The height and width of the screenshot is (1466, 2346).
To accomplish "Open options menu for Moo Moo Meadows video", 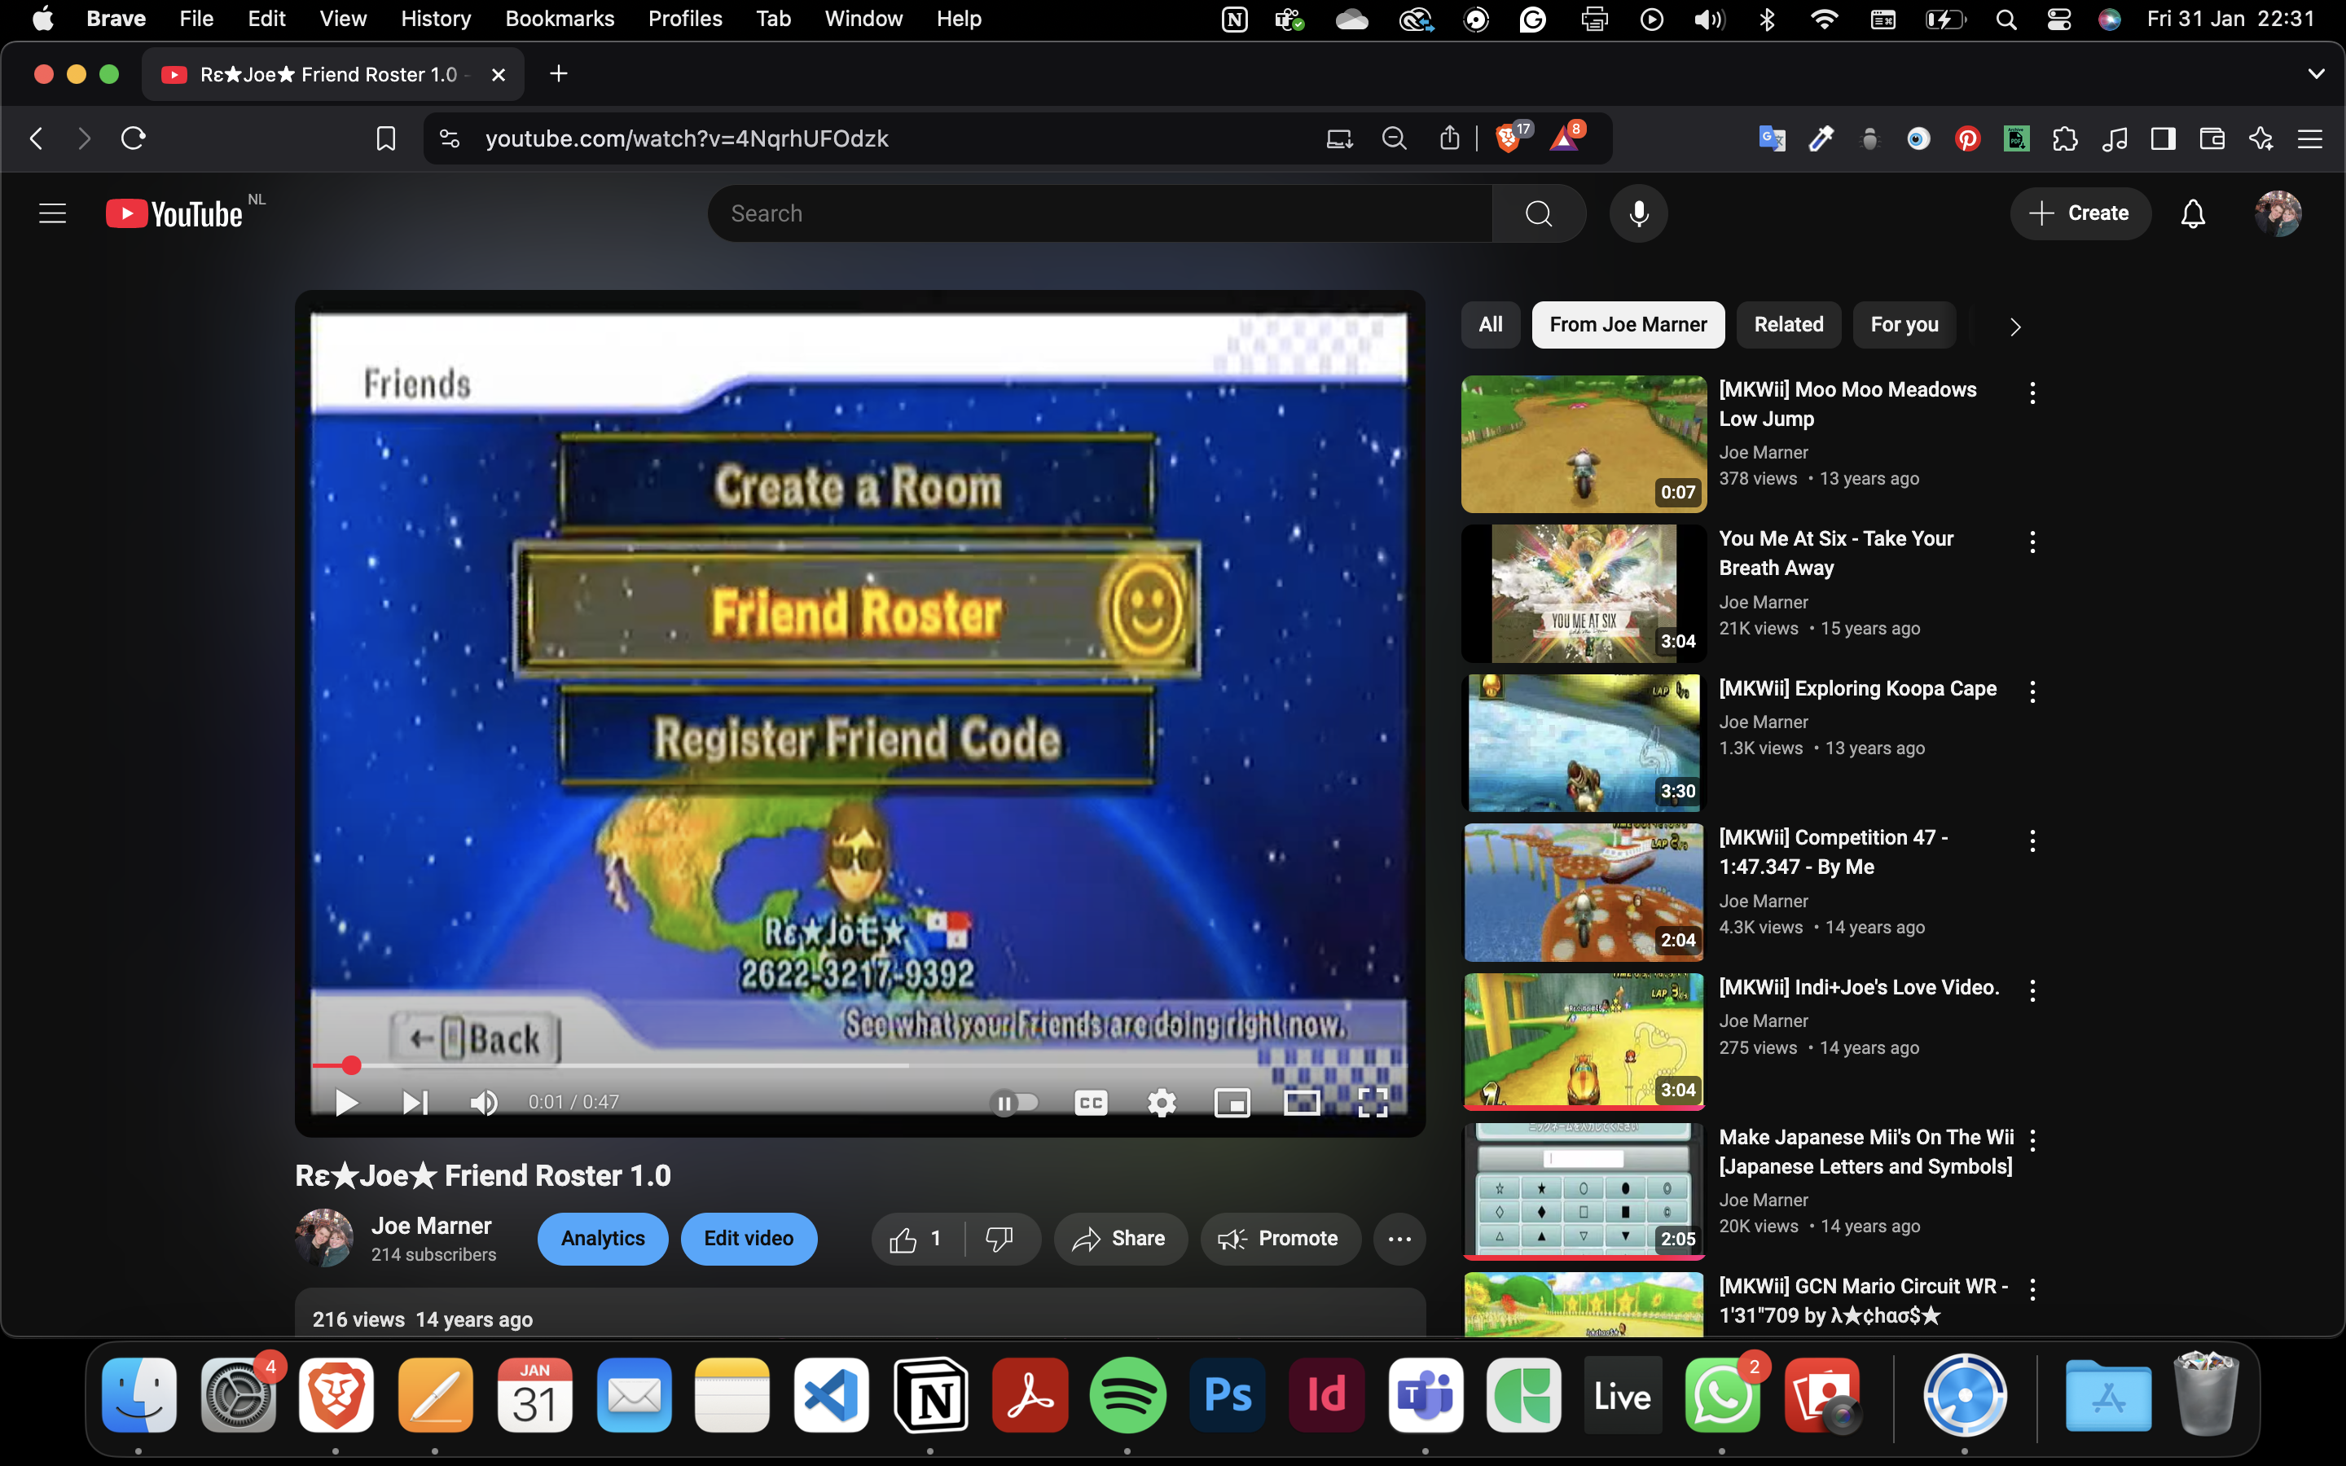I will 2032,393.
